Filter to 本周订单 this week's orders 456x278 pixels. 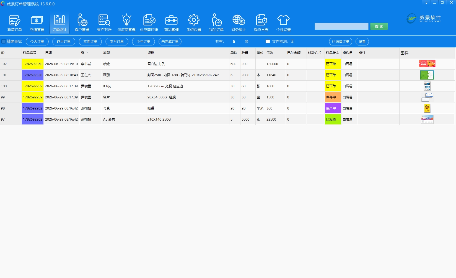point(90,42)
